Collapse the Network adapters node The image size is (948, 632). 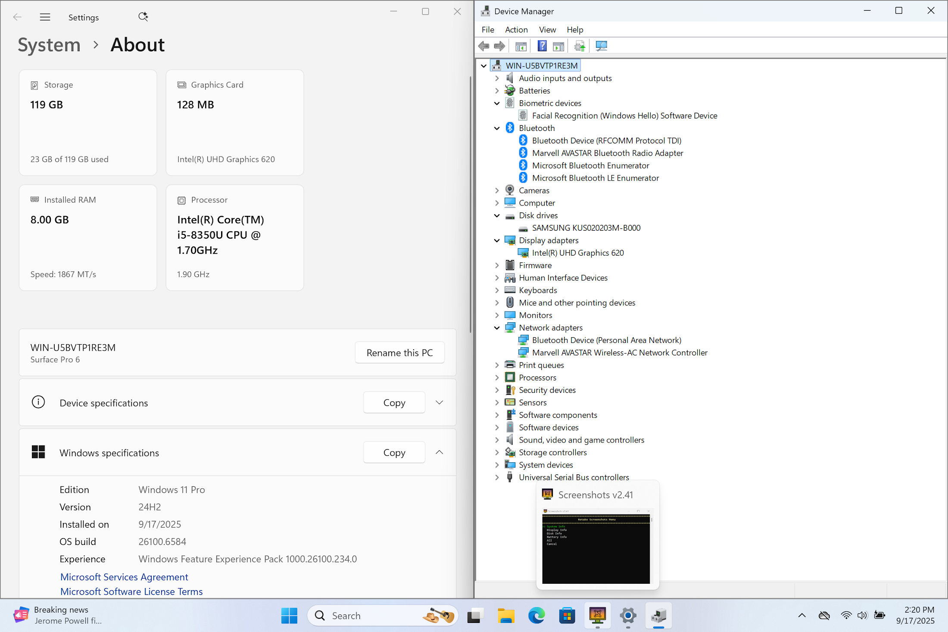497,328
